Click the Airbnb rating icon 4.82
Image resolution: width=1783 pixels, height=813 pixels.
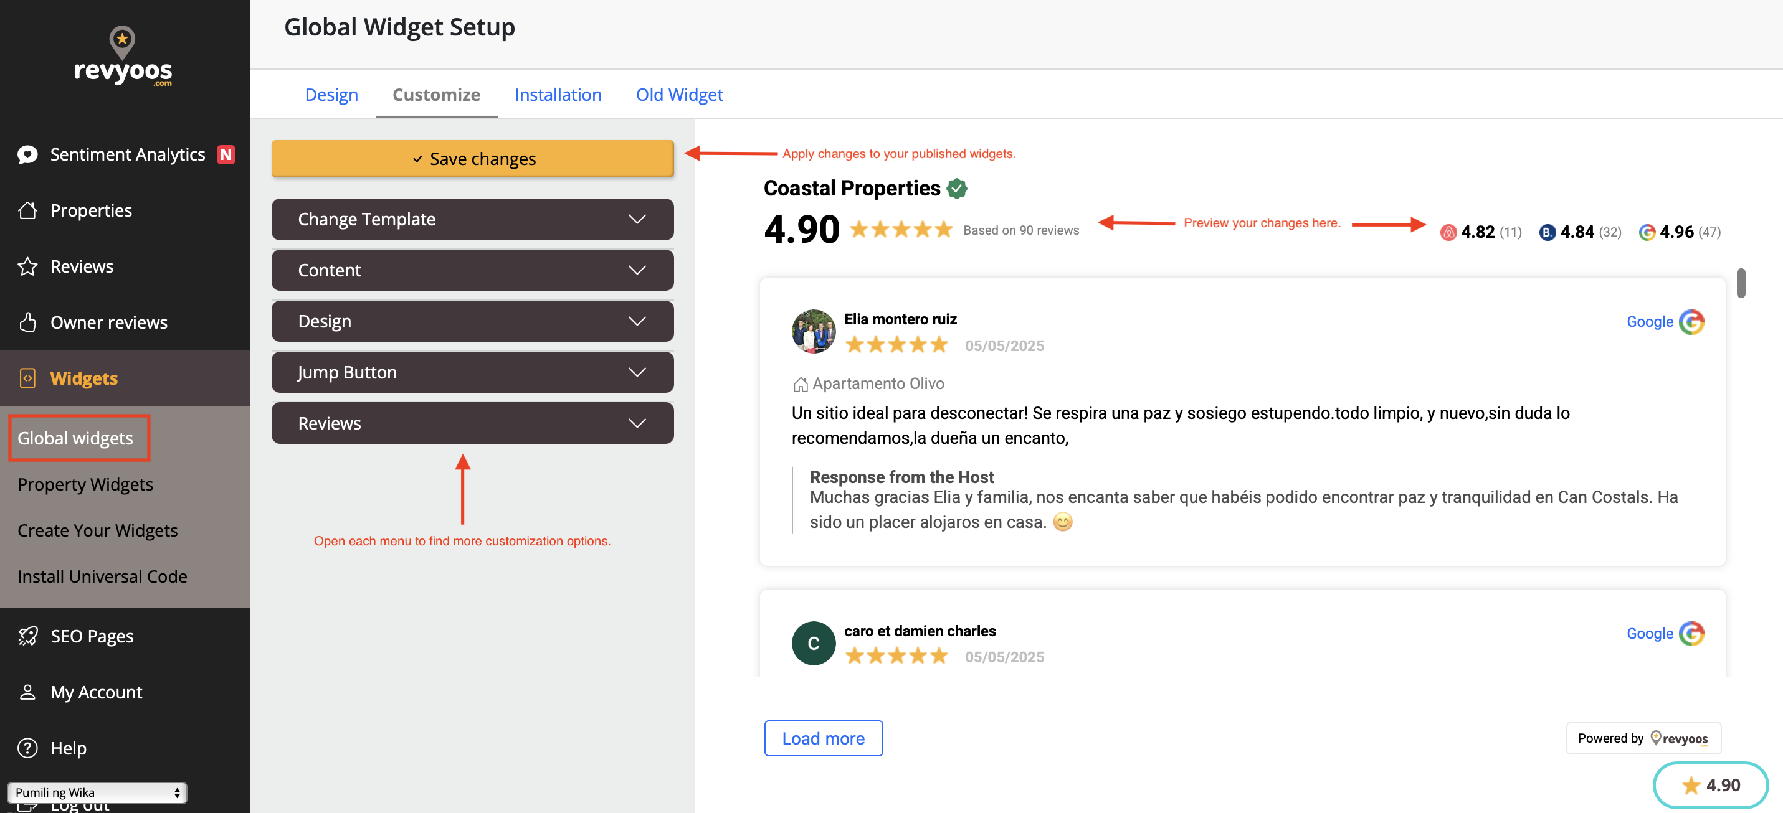point(1448,232)
